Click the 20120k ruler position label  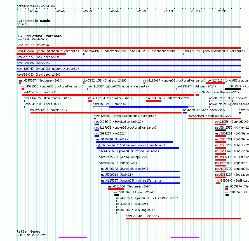(196, 11)
